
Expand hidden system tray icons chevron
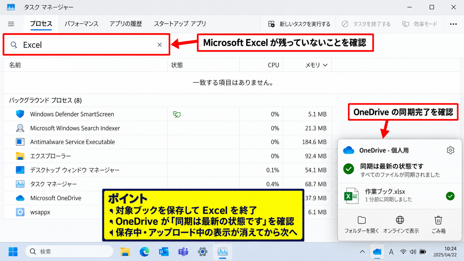(362, 252)
